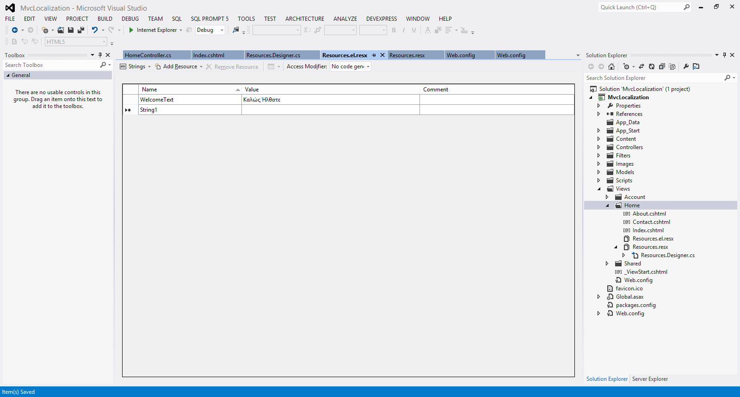Open the Strings resource type dropdown
The height and width of the screenshot is (397, 740).
(x=149, y=66)
